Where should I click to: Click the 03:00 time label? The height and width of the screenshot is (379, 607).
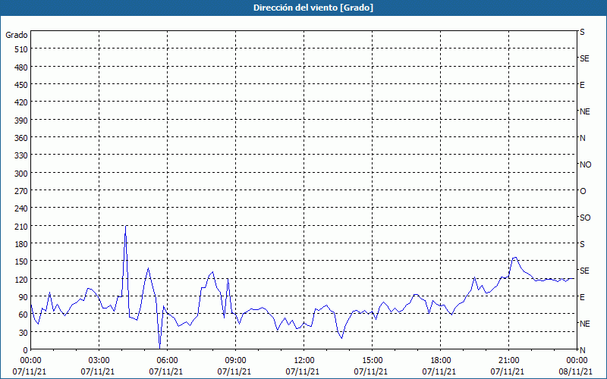click(99, 361)
